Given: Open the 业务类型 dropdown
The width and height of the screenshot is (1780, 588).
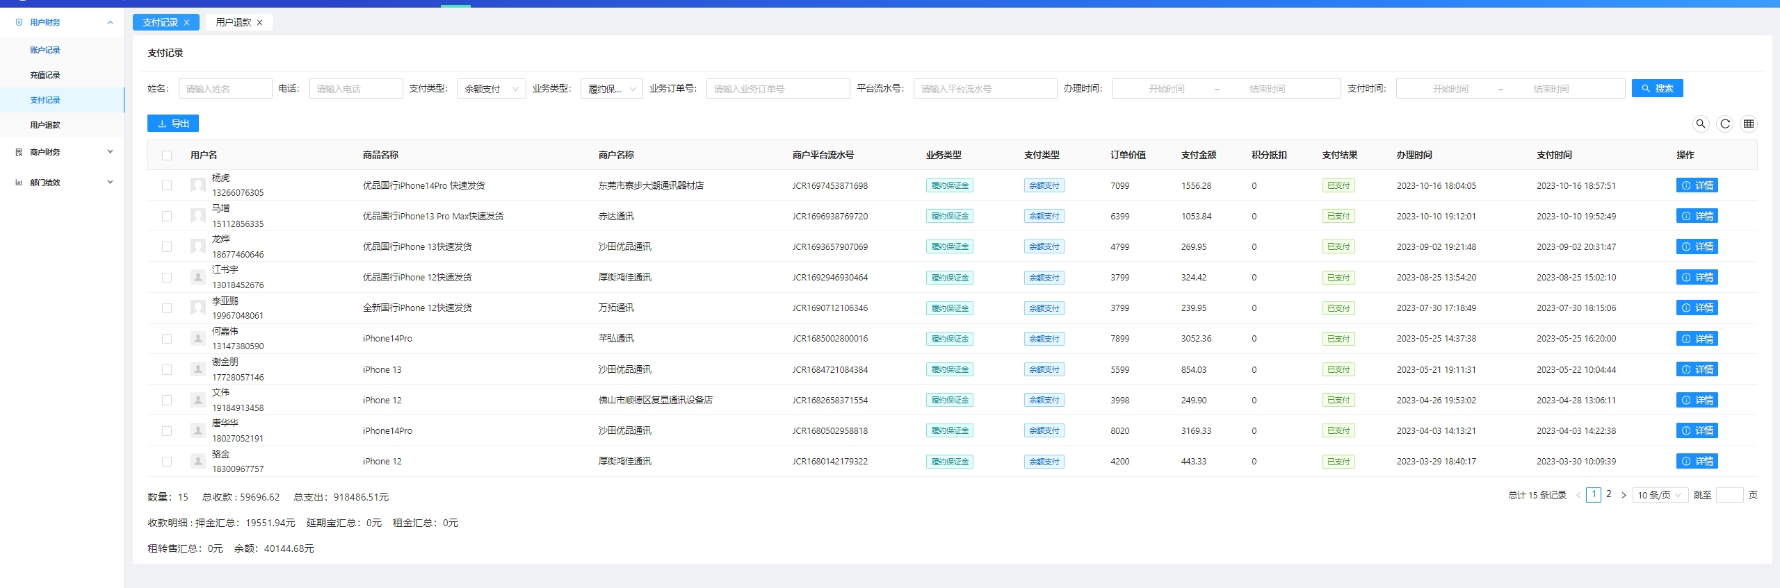Looking at the screenshot, I should point(612,89).
